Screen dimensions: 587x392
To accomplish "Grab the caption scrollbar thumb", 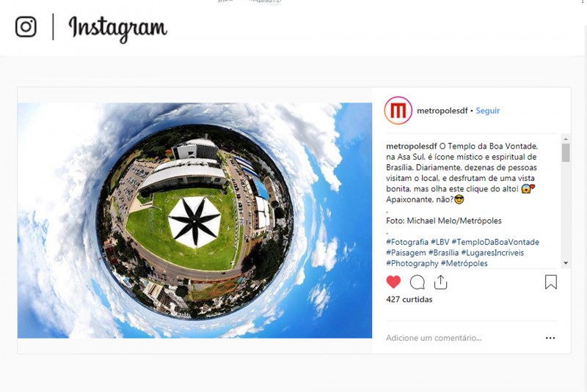I will click(x=566, y=152).
